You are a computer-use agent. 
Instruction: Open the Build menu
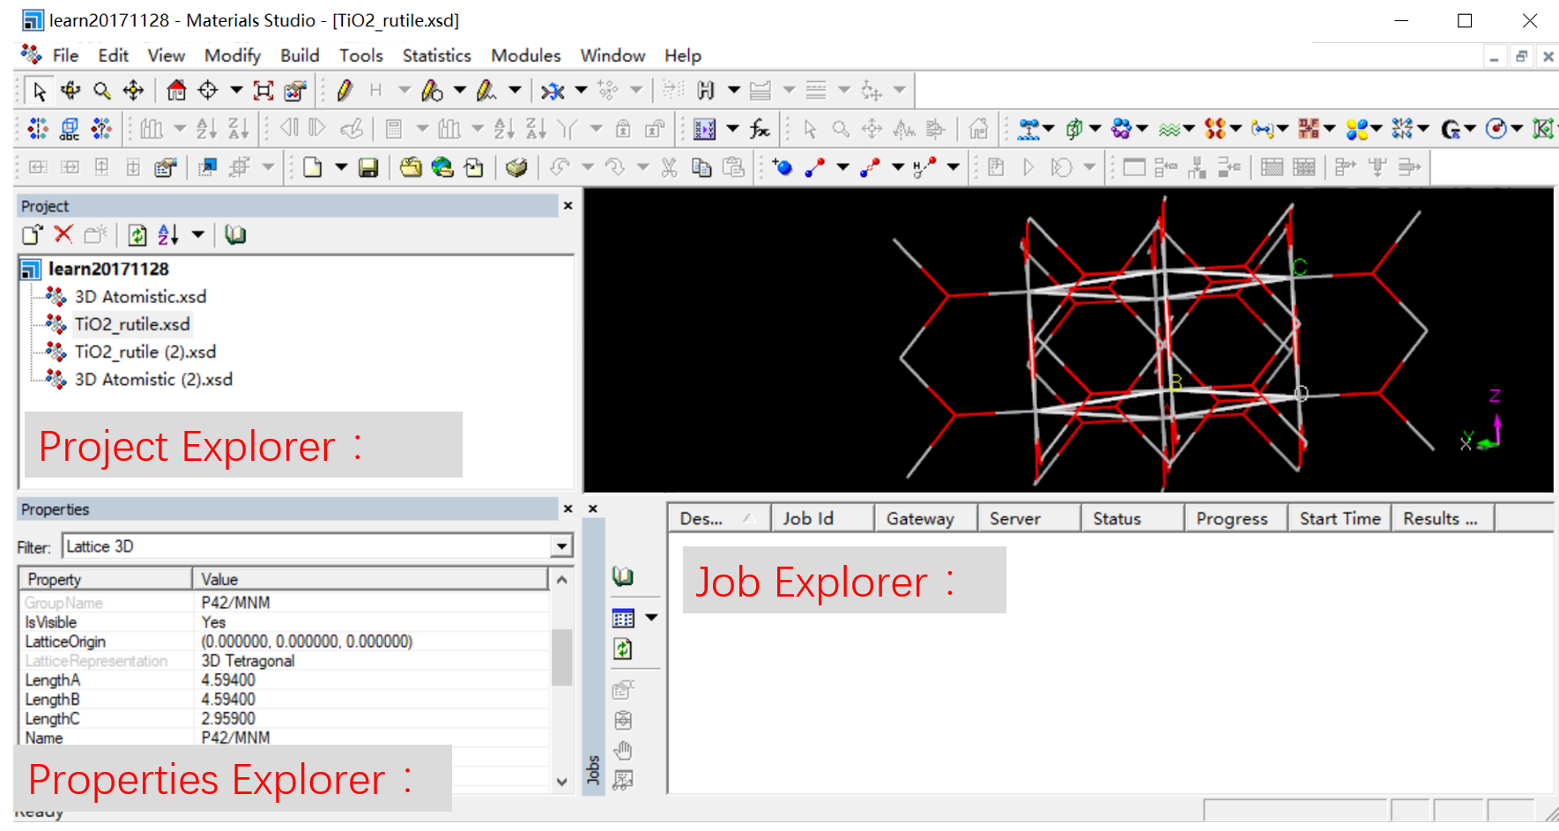(300, 56)
